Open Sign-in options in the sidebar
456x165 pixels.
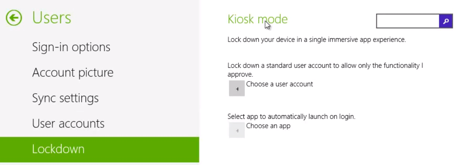pyautogui.click(x=71, y=47)
